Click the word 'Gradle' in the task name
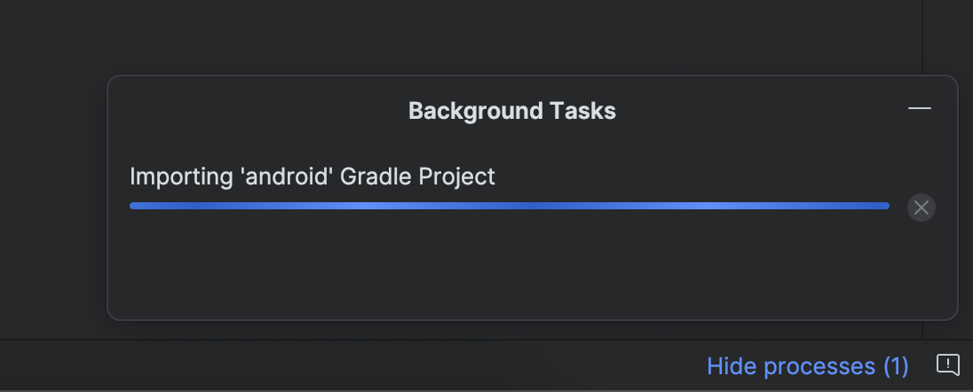The image size is (973, 392). coord(376,176)
